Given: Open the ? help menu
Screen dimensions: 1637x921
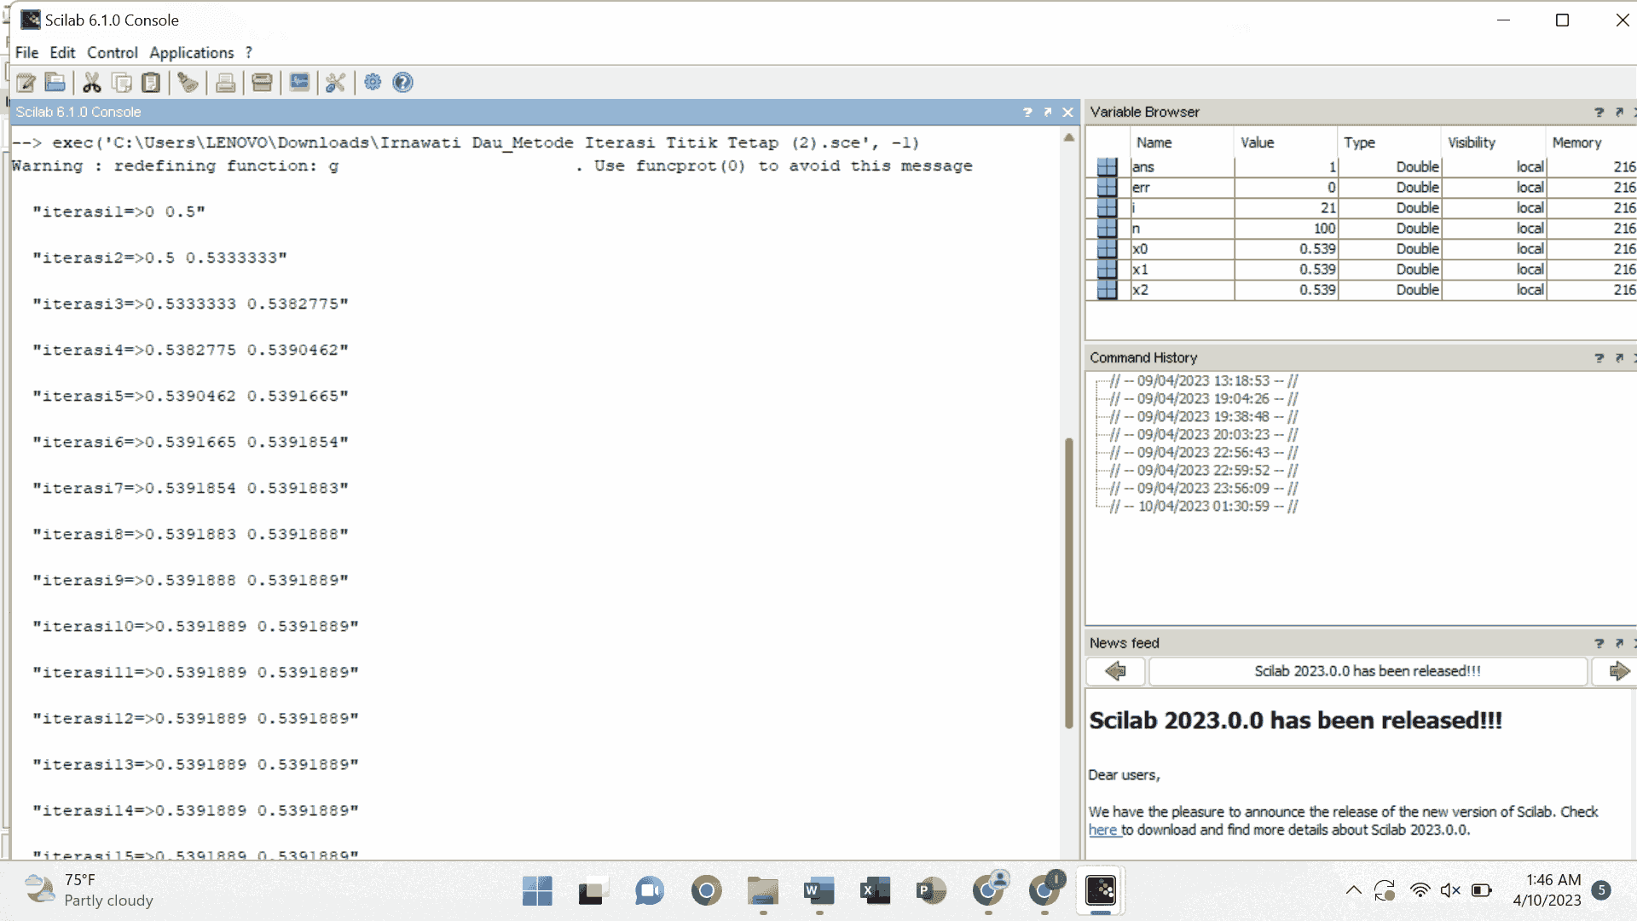Looking at the screenshot, I should click(248, 52).
